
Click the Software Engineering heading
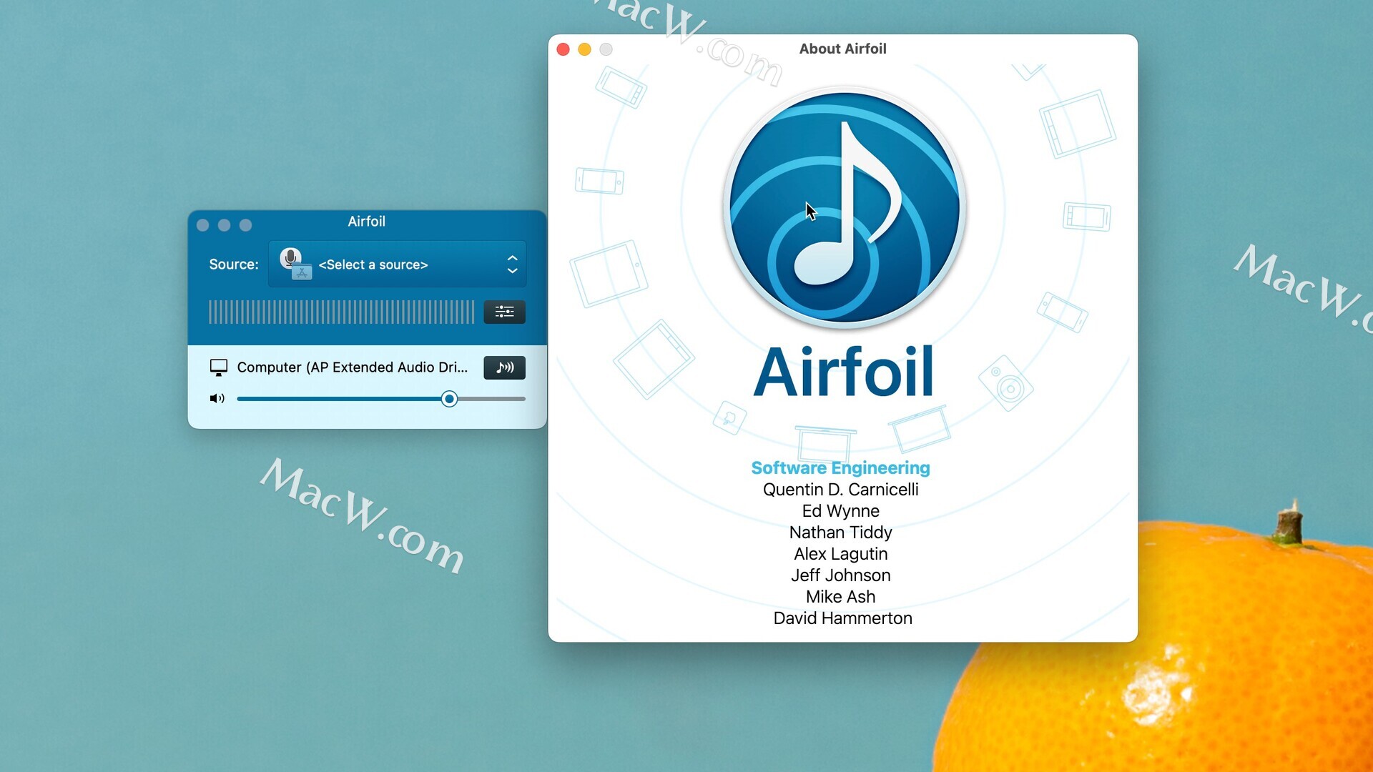click(840, 468)
